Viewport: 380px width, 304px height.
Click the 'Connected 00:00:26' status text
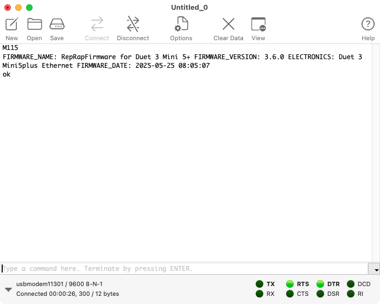point(68,294)
